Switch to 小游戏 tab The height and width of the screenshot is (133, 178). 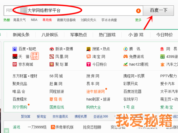(136, 35)
